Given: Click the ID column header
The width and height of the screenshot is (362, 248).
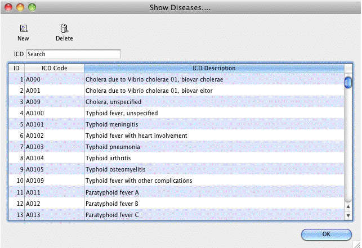Looking at the screenshot, I should point(16,68).
